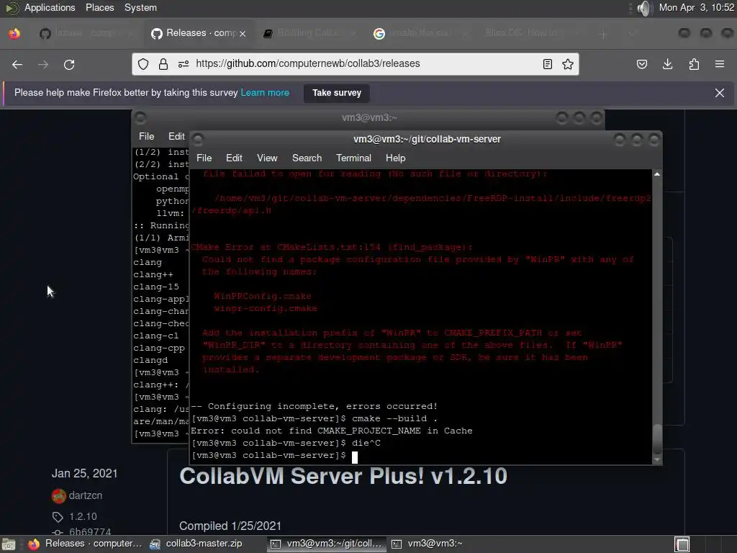Switch to Releases Firefox taskbar entry
Viewport: 737px width, 553px height.
pyautogui.click(x=85, y=544)
